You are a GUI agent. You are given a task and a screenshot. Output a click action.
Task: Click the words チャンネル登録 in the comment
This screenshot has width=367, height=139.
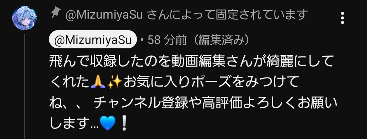pos(141,103)
